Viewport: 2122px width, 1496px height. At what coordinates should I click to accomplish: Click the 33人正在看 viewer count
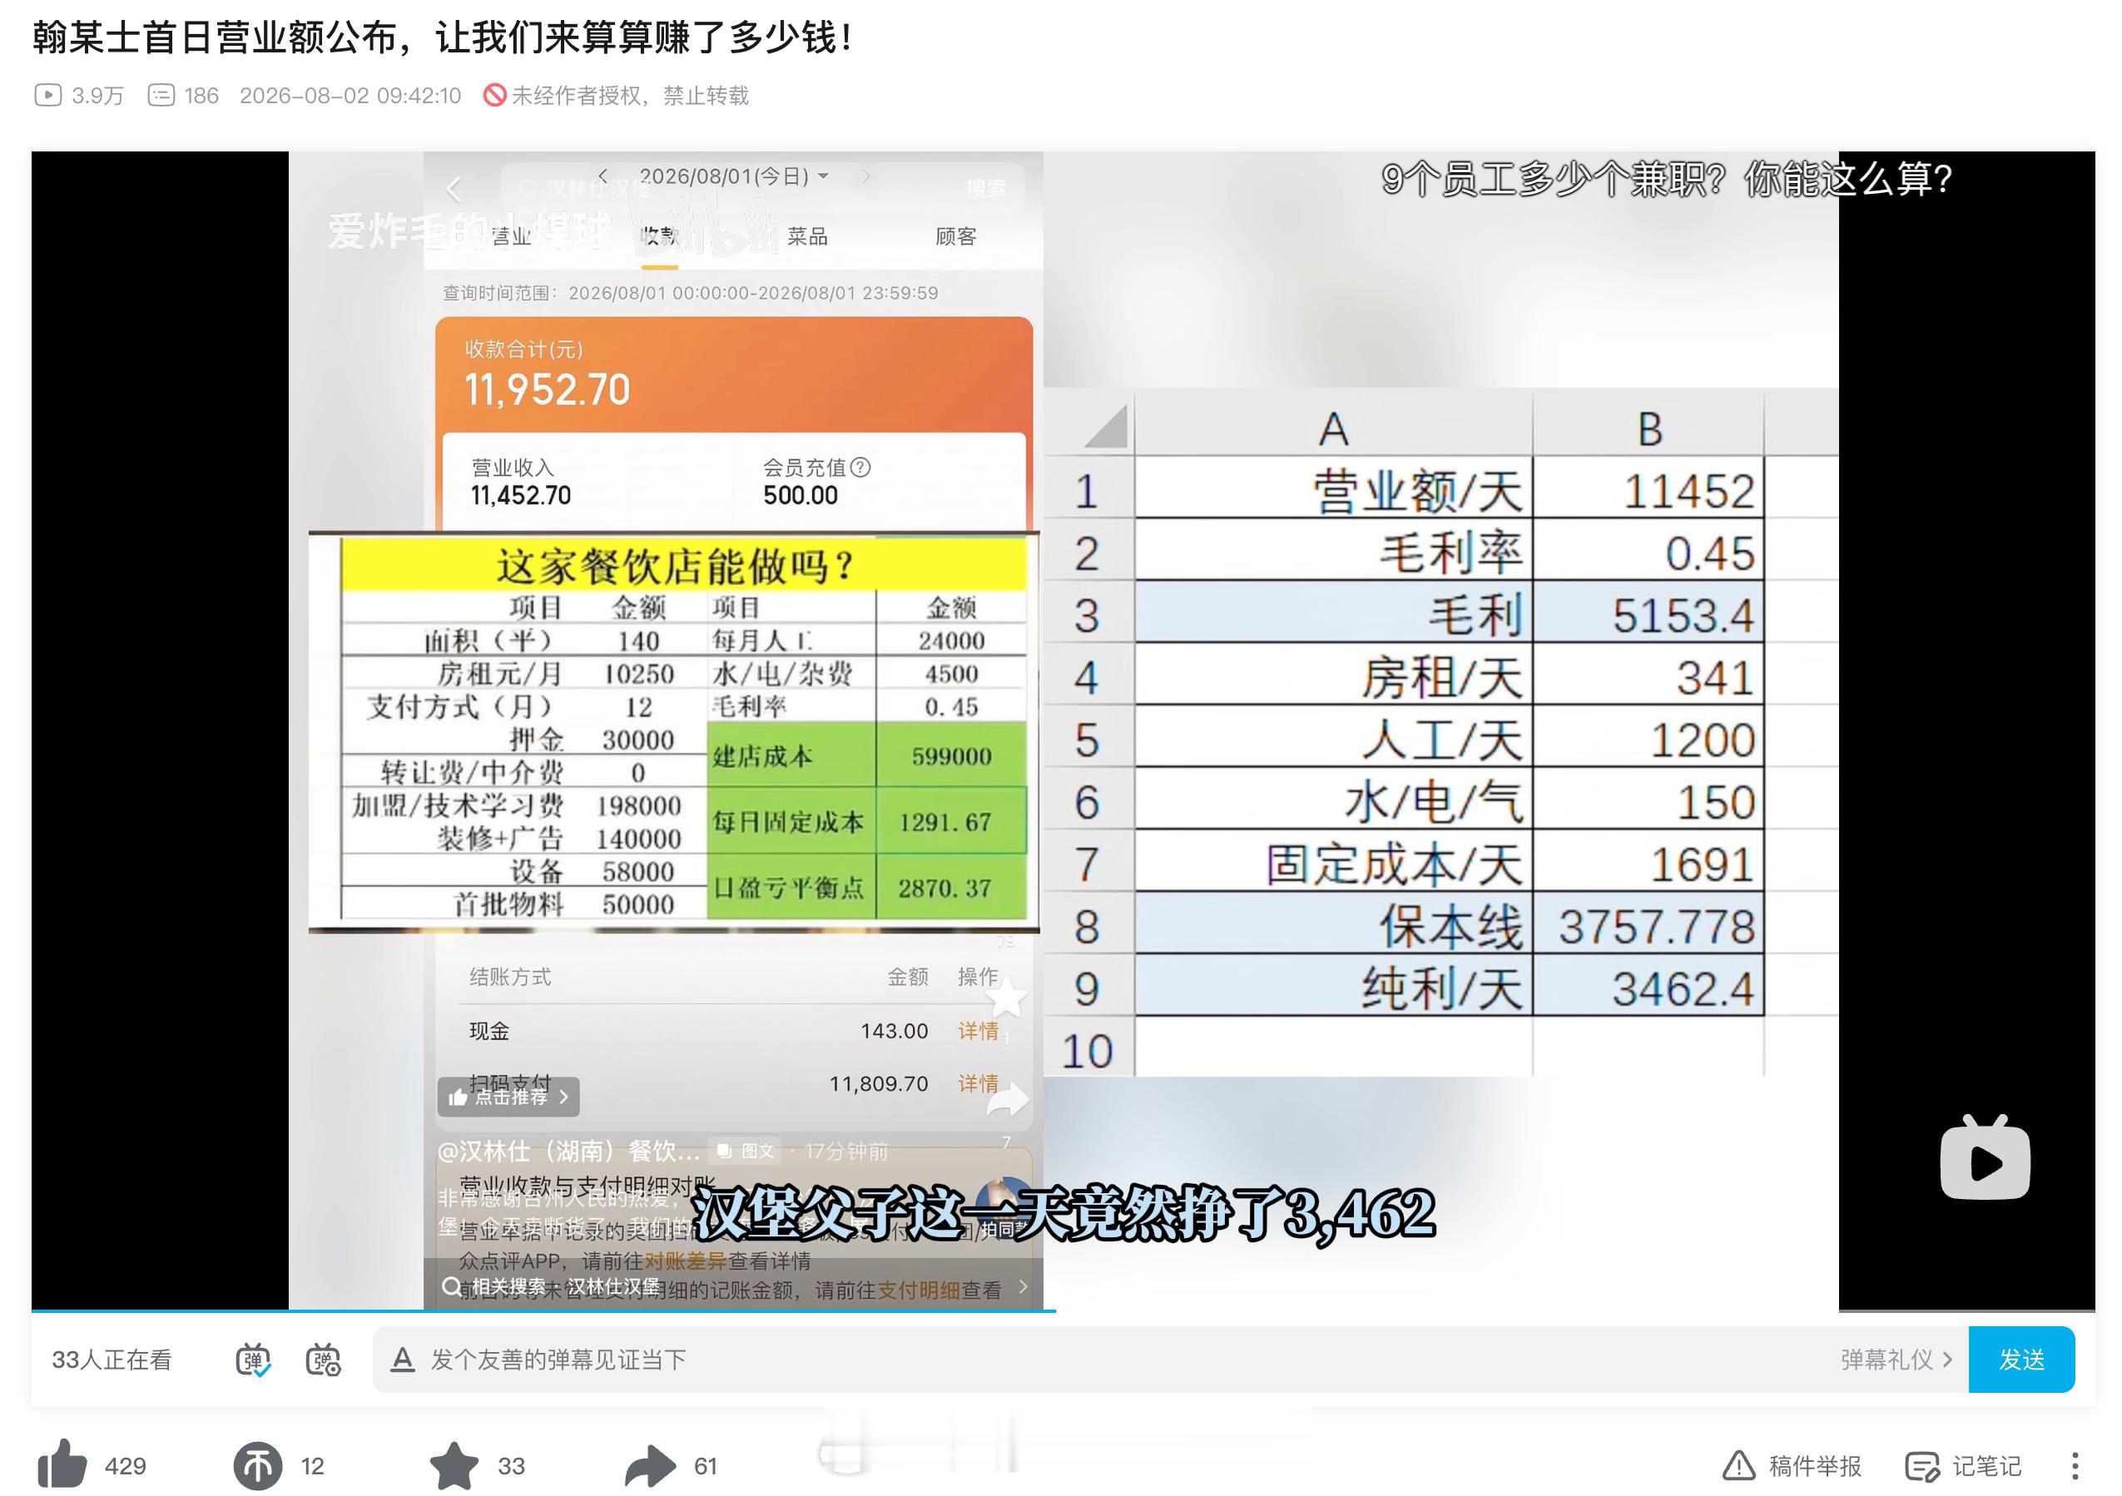[x=112, y=1360]
